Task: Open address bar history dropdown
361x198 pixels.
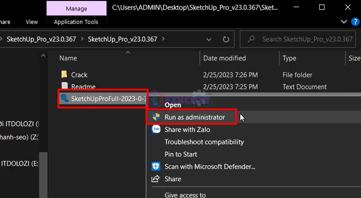Action: point(209,40)
